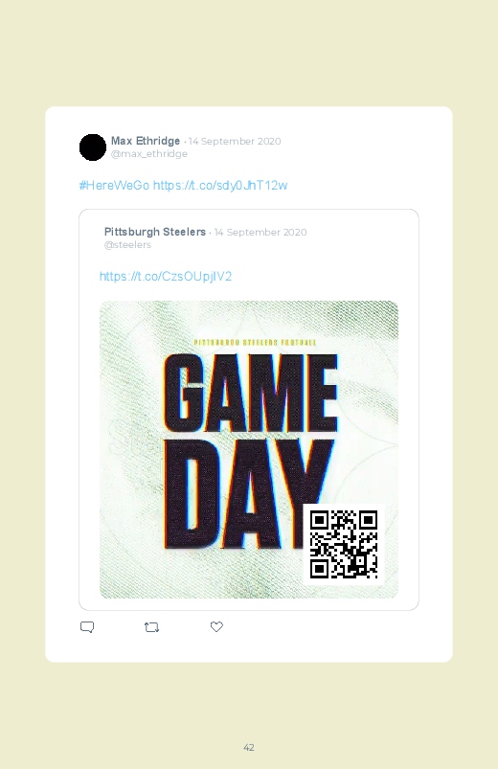This screenshot has height=769, width=498.
Task: Click Max Ethridge's black profile avatar
Action: pyautogui.click(x=93, y=147)
